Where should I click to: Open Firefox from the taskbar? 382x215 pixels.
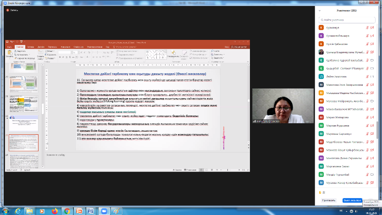pyautogui.click(x=55, y=211)
